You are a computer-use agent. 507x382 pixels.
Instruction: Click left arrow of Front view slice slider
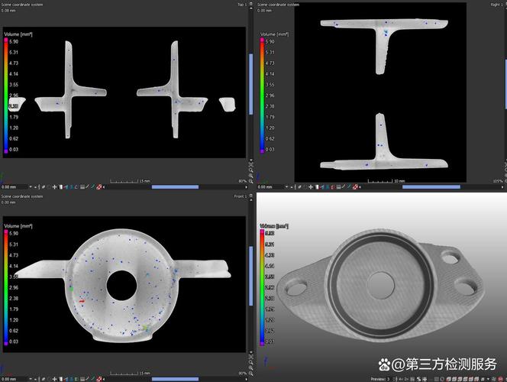point(104,379)
